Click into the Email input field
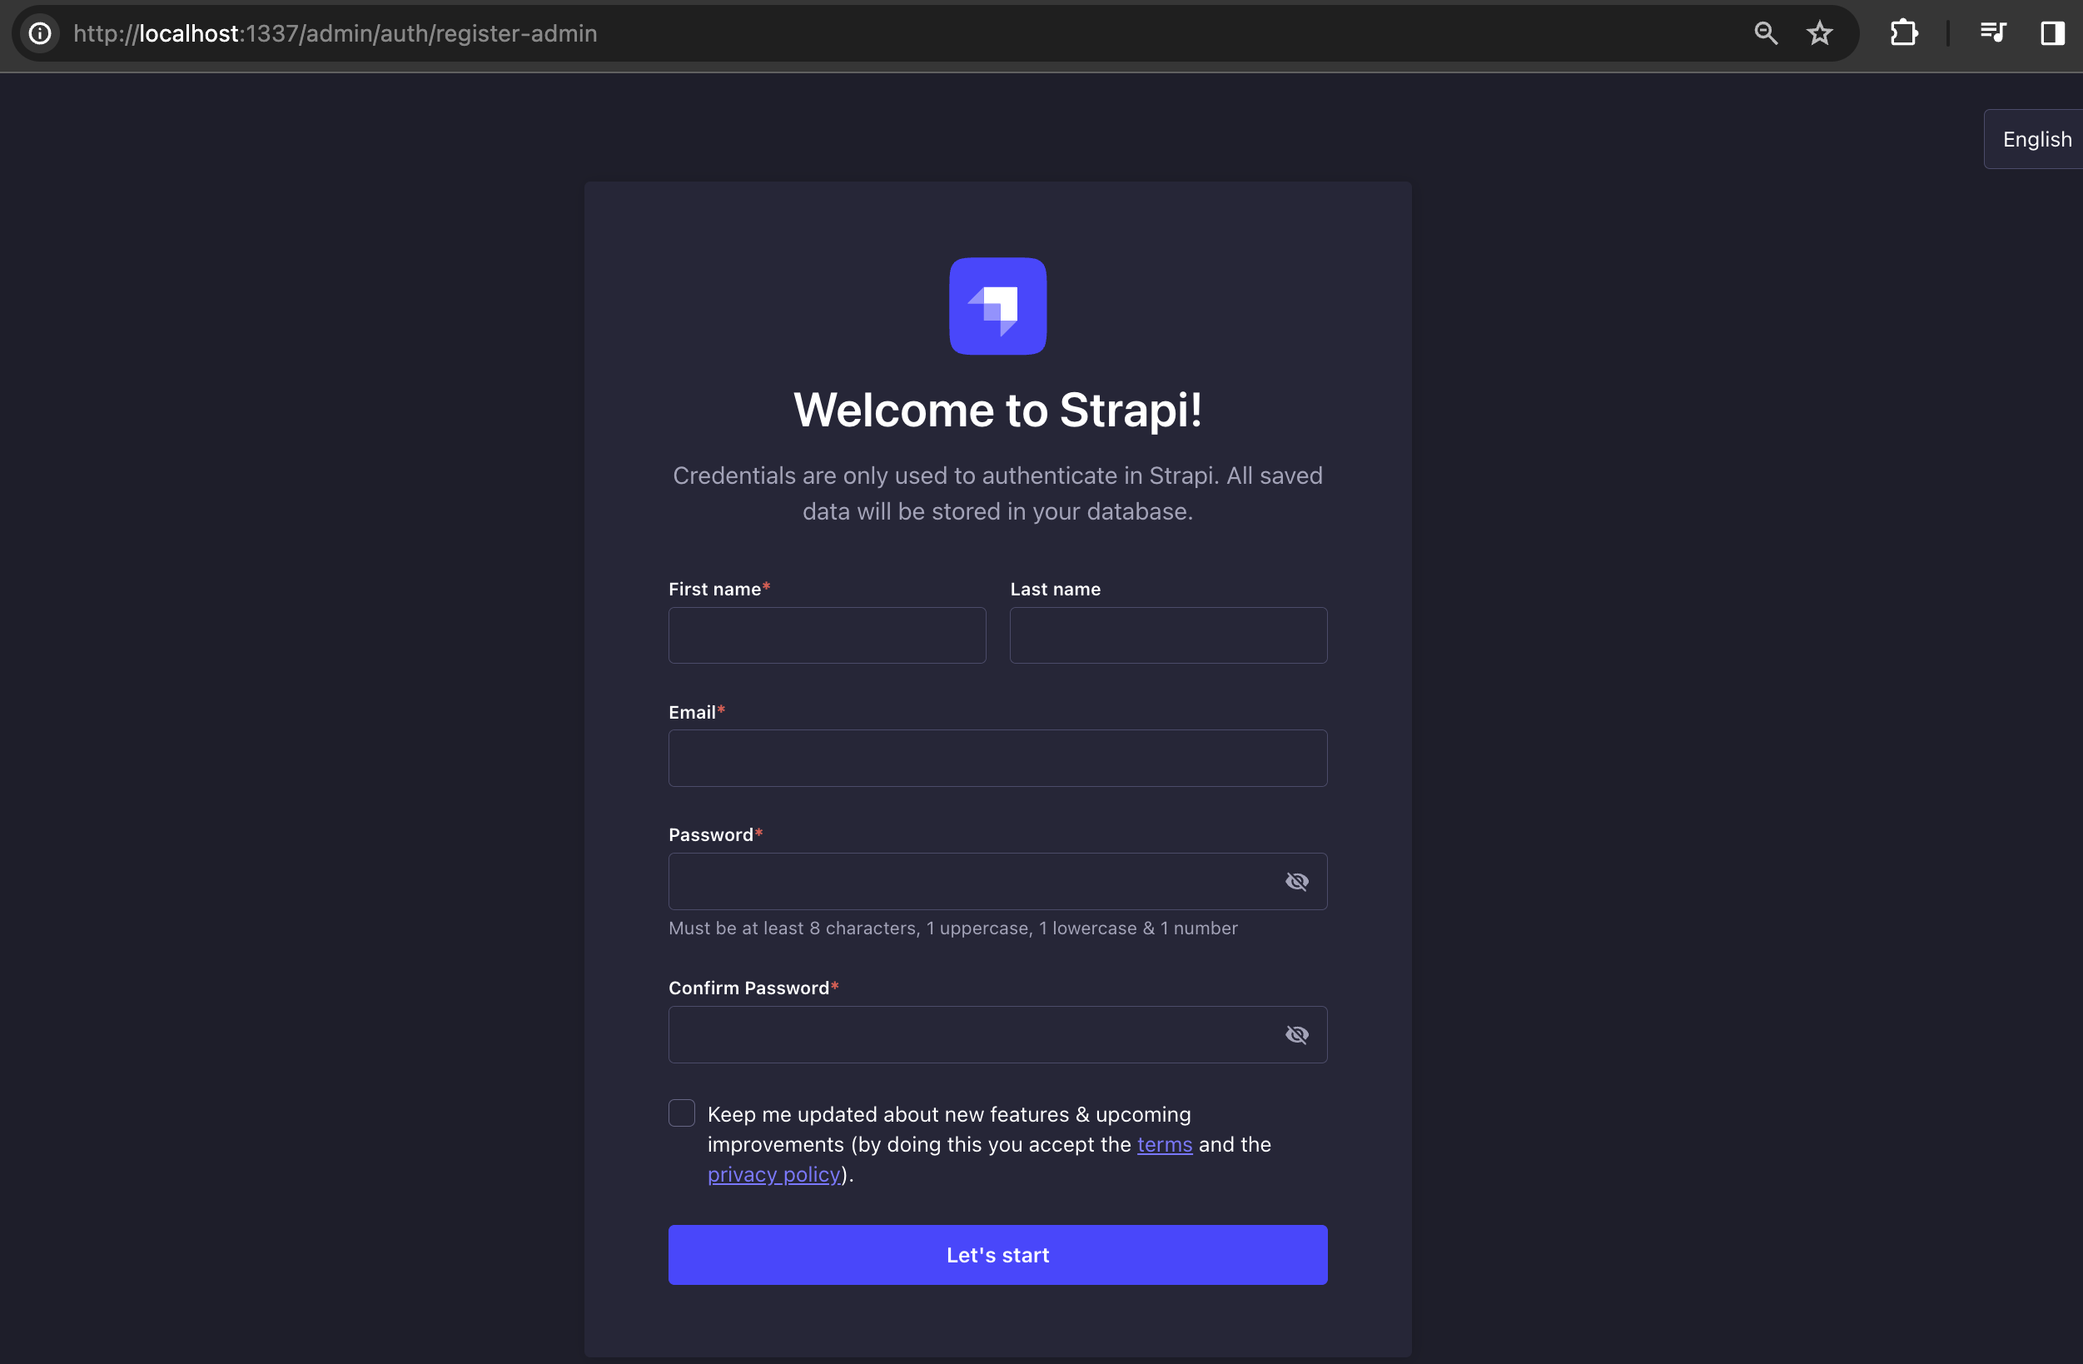 997,758
